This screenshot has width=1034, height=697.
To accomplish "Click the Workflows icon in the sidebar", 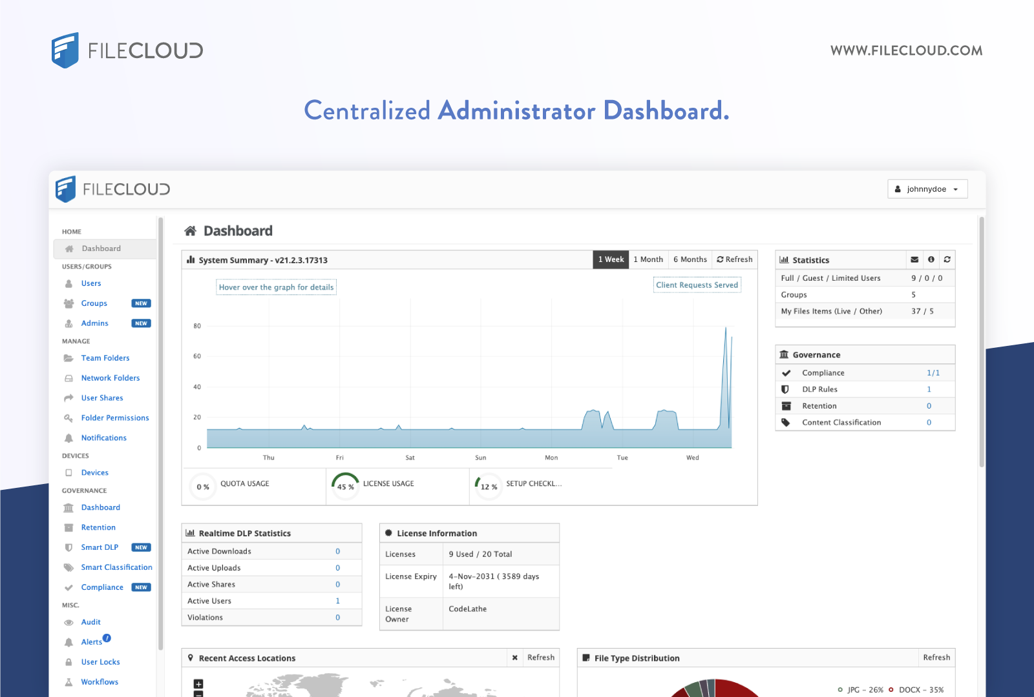I will (x=69, y=682).
